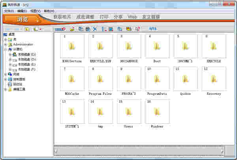Click folder thumbnail number 5
Screen dimensions: 237x160
(186, 46)
